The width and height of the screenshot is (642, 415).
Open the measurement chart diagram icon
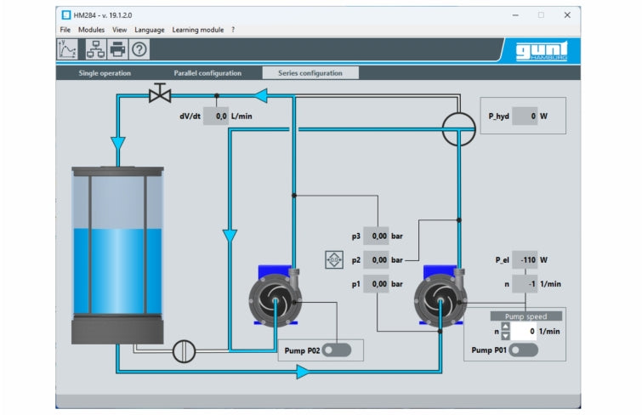(67, 49)
